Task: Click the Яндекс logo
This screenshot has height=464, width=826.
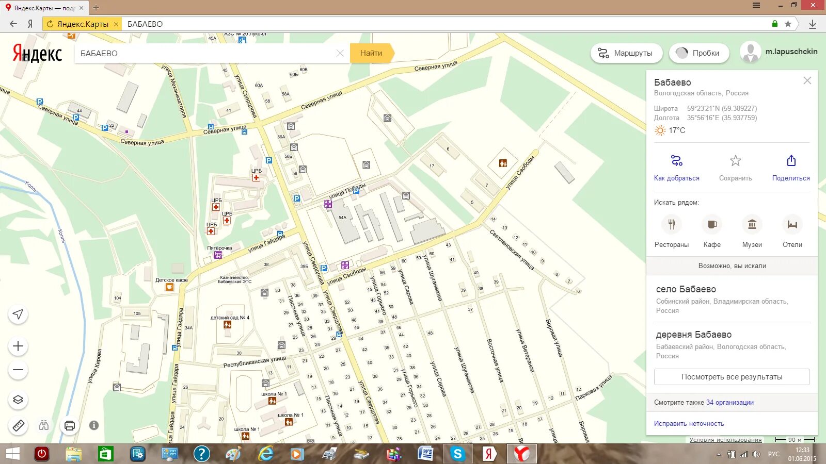Action: pyautogui.click(x=37, y=53)
